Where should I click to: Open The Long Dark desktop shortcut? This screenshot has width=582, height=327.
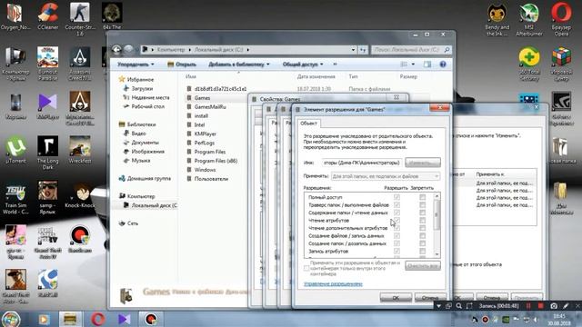point(47,153)
